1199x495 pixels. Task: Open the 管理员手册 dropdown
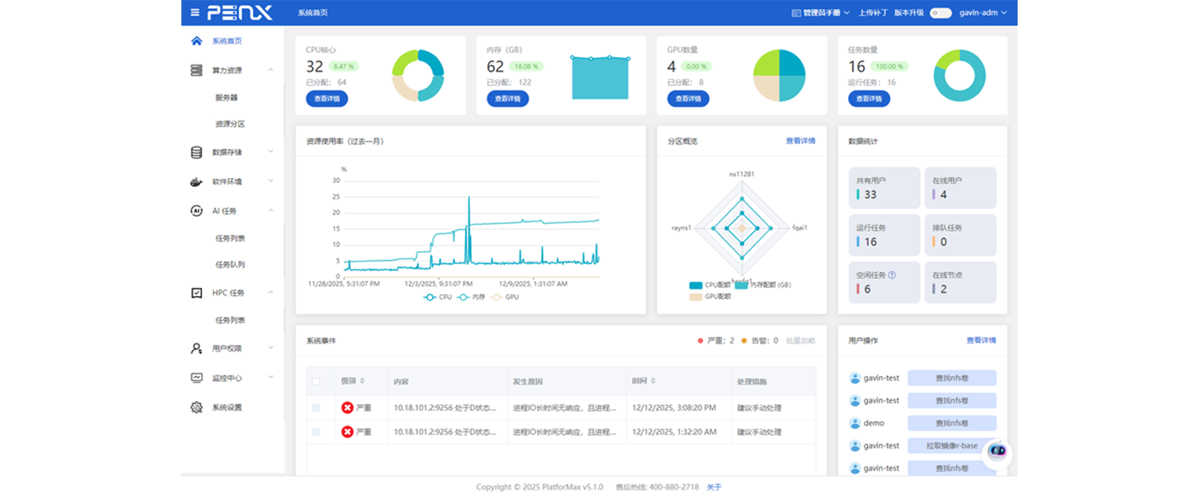point(821,13)
